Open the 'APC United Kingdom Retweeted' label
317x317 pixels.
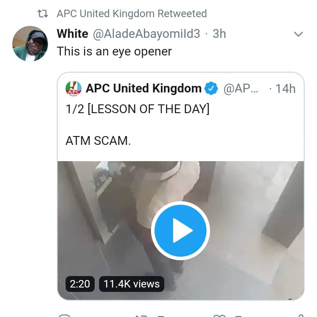pos(132,14)
